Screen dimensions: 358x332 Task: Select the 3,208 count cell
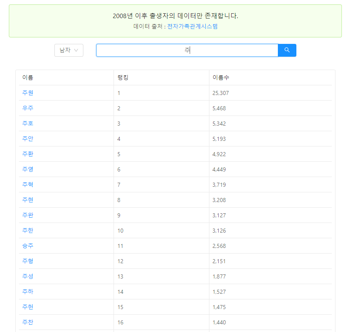pos(270,200)
